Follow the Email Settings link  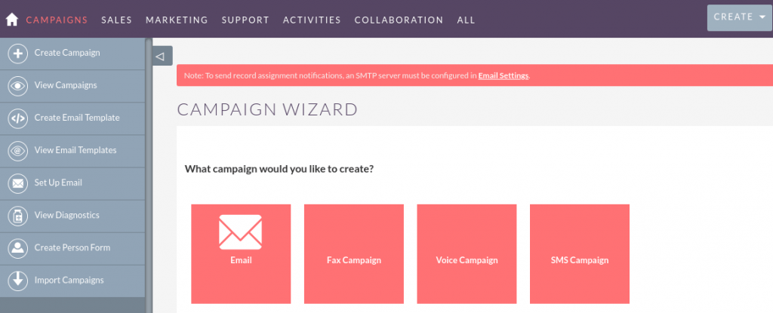coord(504,76)
